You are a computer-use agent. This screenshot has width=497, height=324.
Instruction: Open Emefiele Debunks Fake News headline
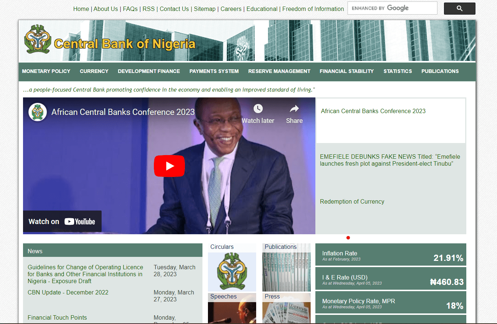pos(390,160)
